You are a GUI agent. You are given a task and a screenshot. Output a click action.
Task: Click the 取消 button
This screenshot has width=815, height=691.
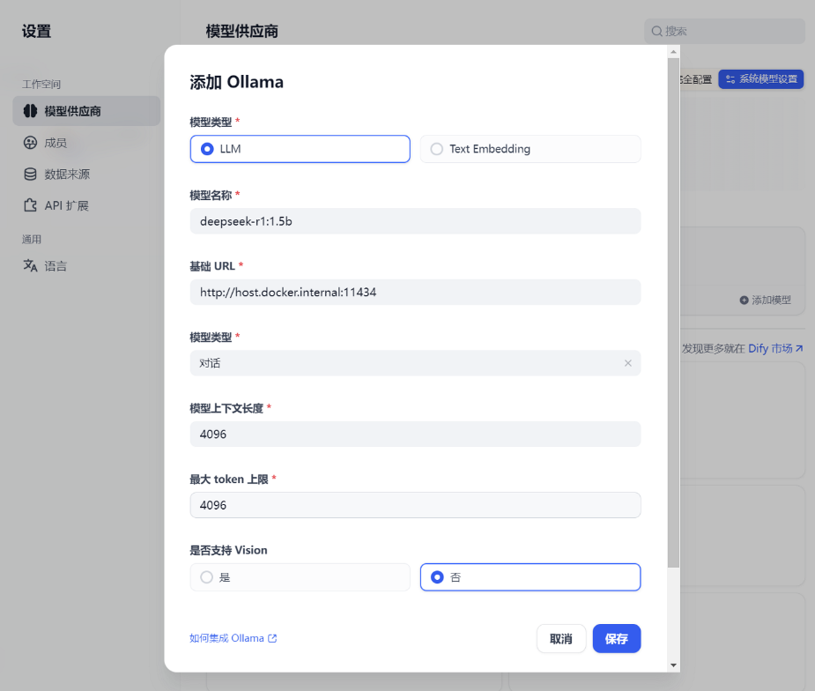561,638
